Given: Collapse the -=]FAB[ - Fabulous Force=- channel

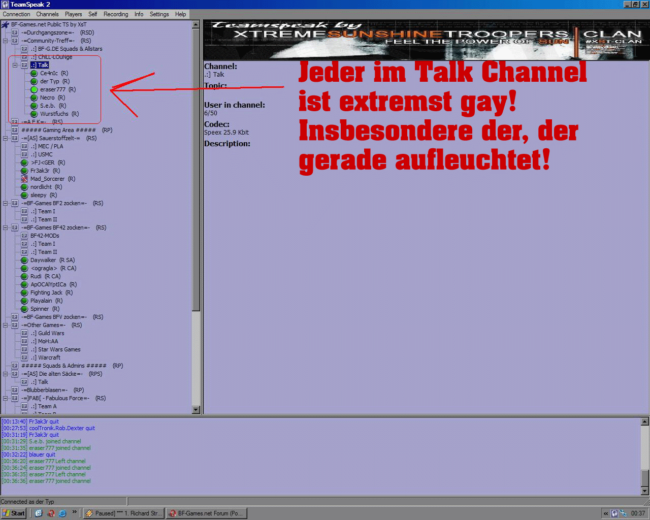Looking at the screenshot, I should click(5, 398).
